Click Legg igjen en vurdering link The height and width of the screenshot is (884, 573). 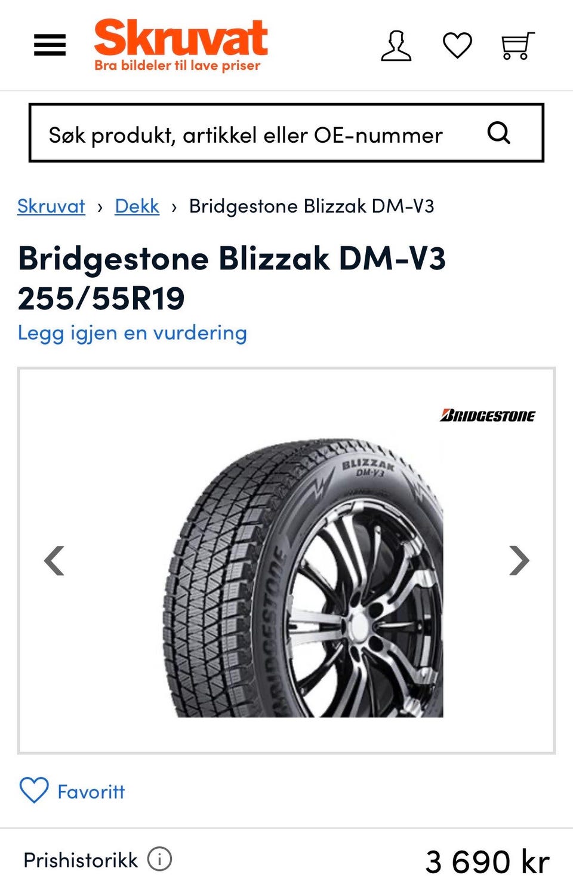(x=132, y=333)
